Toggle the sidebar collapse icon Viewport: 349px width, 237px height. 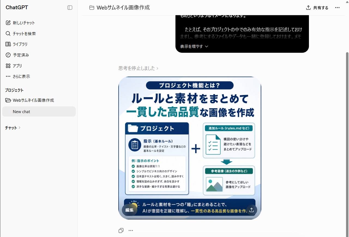click(70, 8)
